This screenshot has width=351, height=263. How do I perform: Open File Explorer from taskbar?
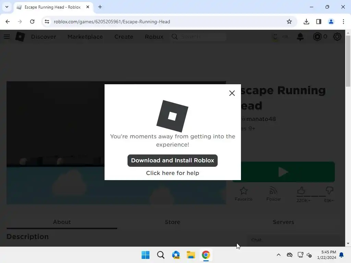(191, 255)
